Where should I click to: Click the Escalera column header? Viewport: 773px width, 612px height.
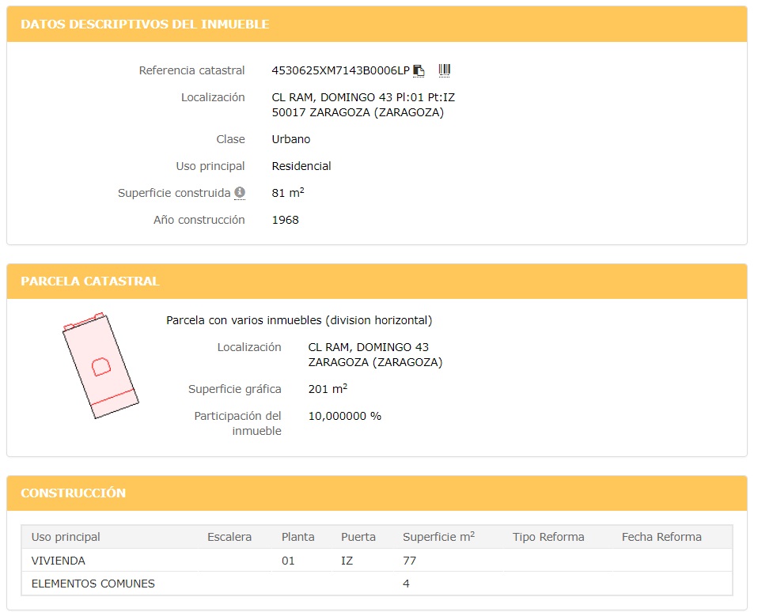(229, 537)
